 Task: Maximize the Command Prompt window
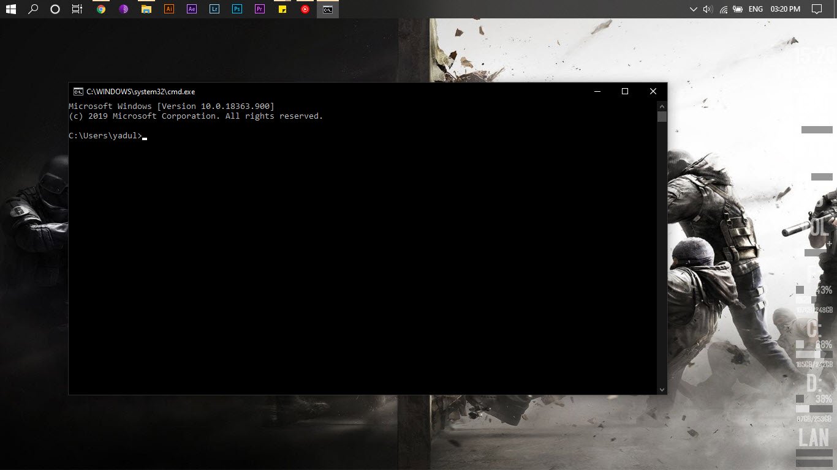[625, 92]
